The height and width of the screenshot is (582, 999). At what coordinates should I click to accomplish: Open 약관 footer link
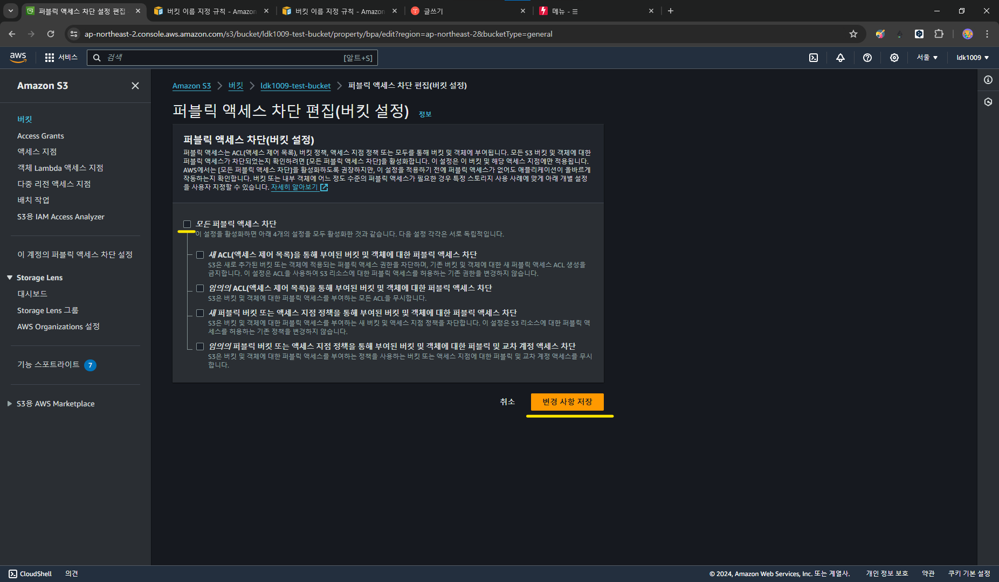(928, 574)
